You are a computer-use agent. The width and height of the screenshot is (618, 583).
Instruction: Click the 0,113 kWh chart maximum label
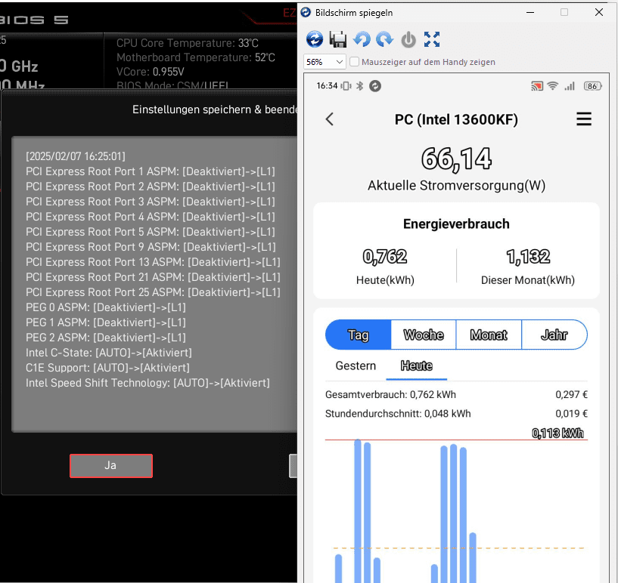(x=557, y=433)
